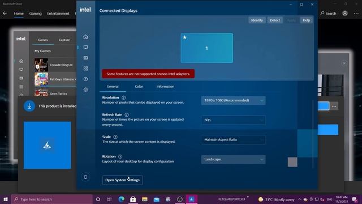The image size is (362, 204).
Task: Click 'Connected Displays' heading
Action: [118, 11]
